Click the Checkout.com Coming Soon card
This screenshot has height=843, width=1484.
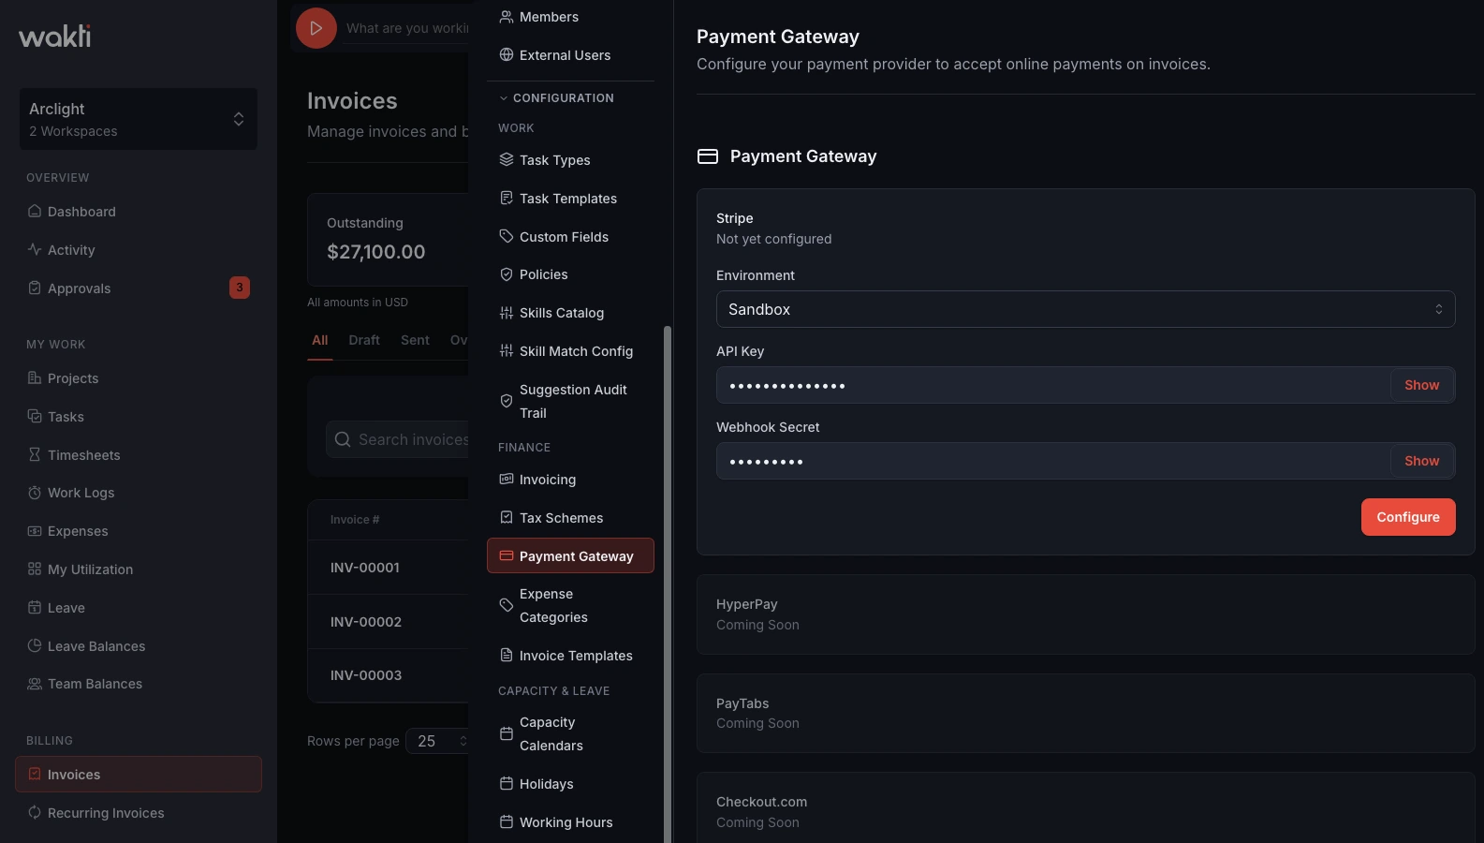(1085, 807)
